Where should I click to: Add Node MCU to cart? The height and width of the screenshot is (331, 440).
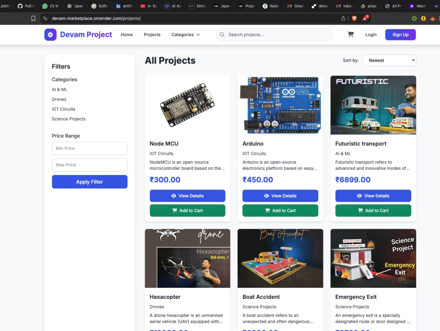click(x=187, y=211)
